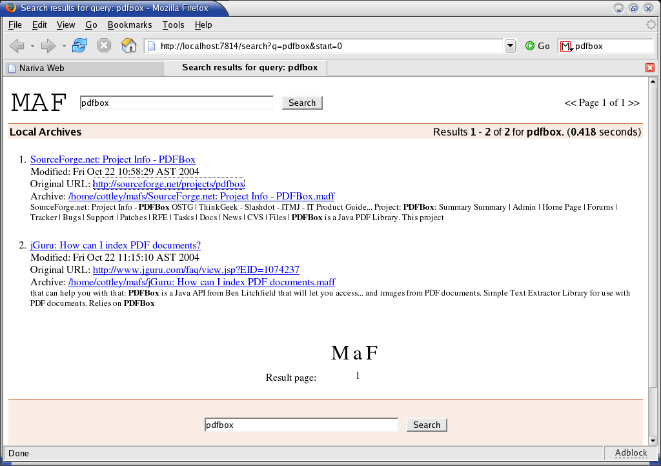661x466 pixels.
Task: Open the jGuru PDF documents.maff archive link
Action: coord(202,282)
